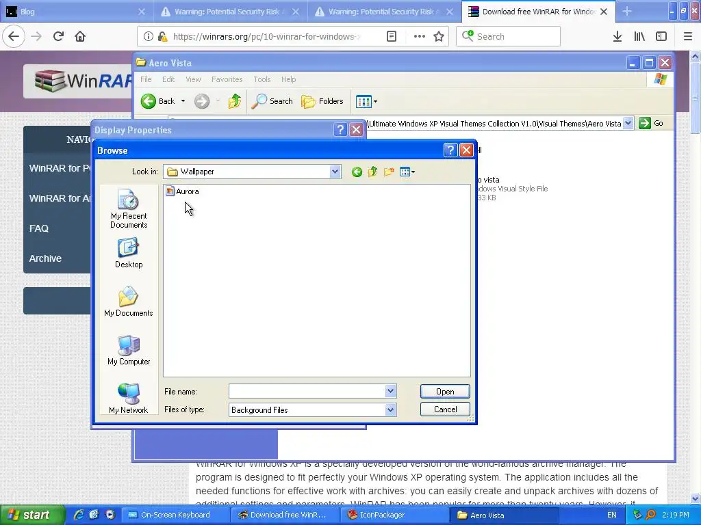This screenshot has height=525, width=701.
Task: Open My Documents in Browse sidebar
Action: [x=129, y=301]
